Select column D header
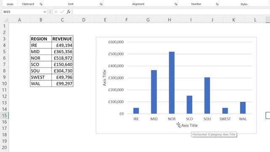 84,20
